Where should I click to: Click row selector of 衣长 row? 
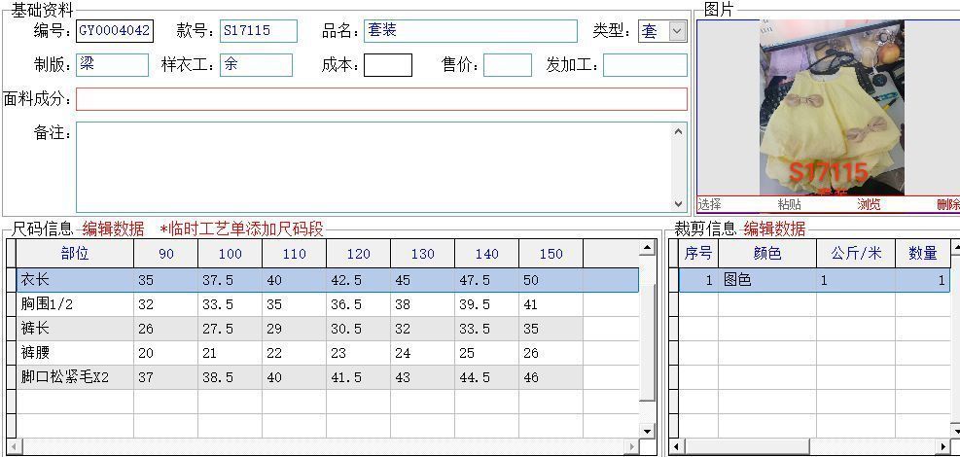click(11, 280)
